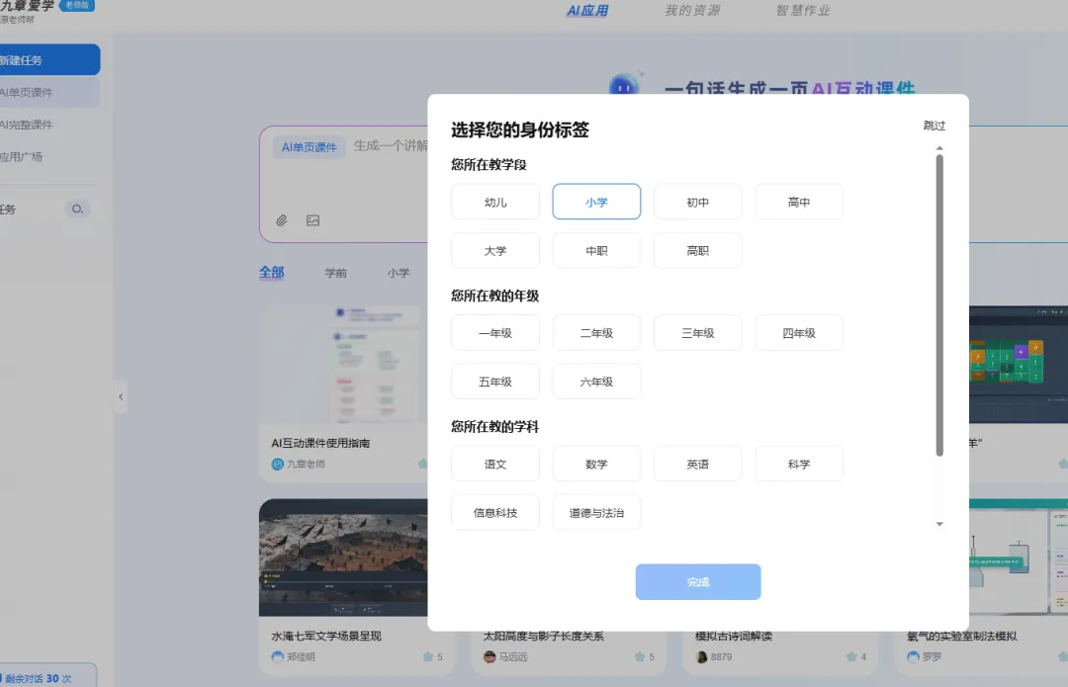Pick 道德与法治 as the subject
1068x687 pixels.
596,513
